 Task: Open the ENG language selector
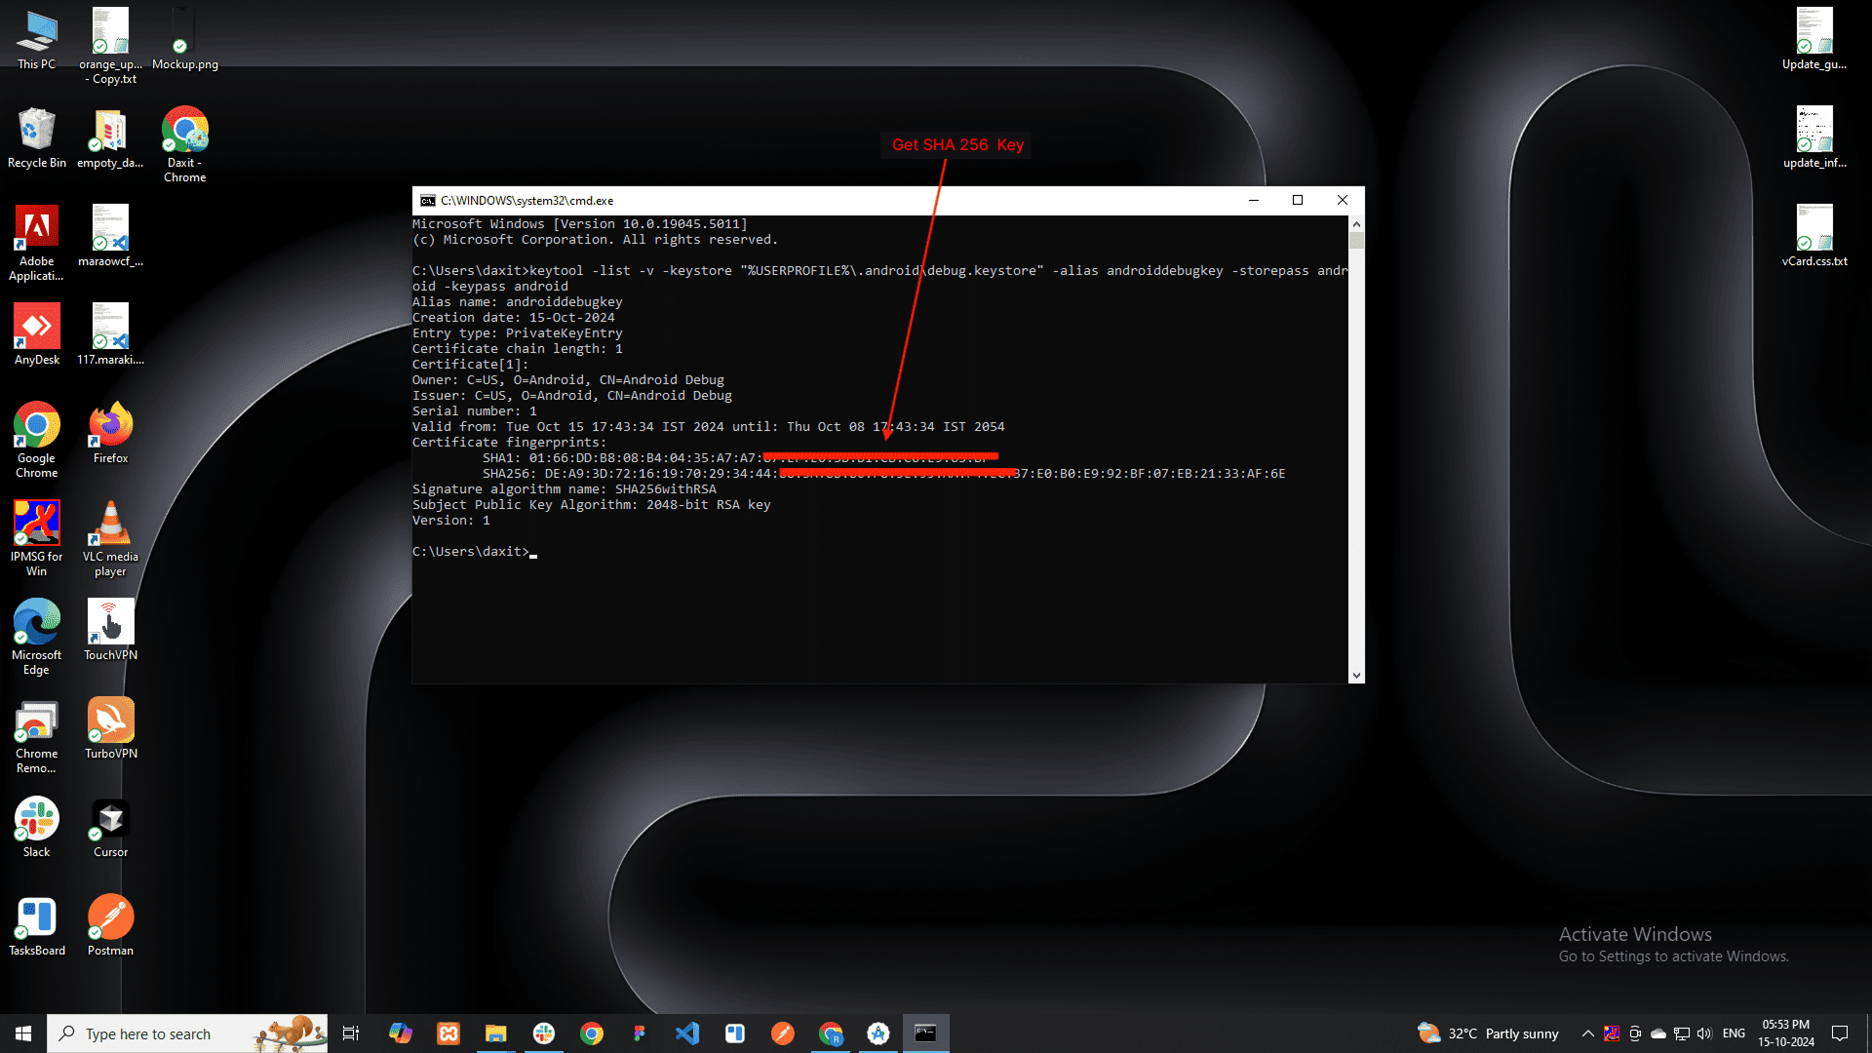pos(1734,1033)
